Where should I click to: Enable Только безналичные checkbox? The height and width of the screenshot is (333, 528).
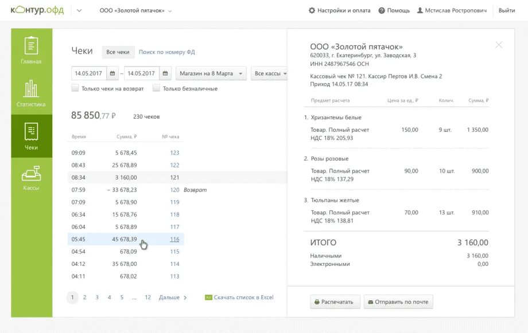tap(156, 88)
